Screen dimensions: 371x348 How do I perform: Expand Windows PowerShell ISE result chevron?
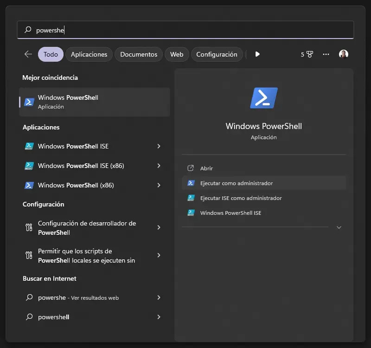[x=159, y=146]
